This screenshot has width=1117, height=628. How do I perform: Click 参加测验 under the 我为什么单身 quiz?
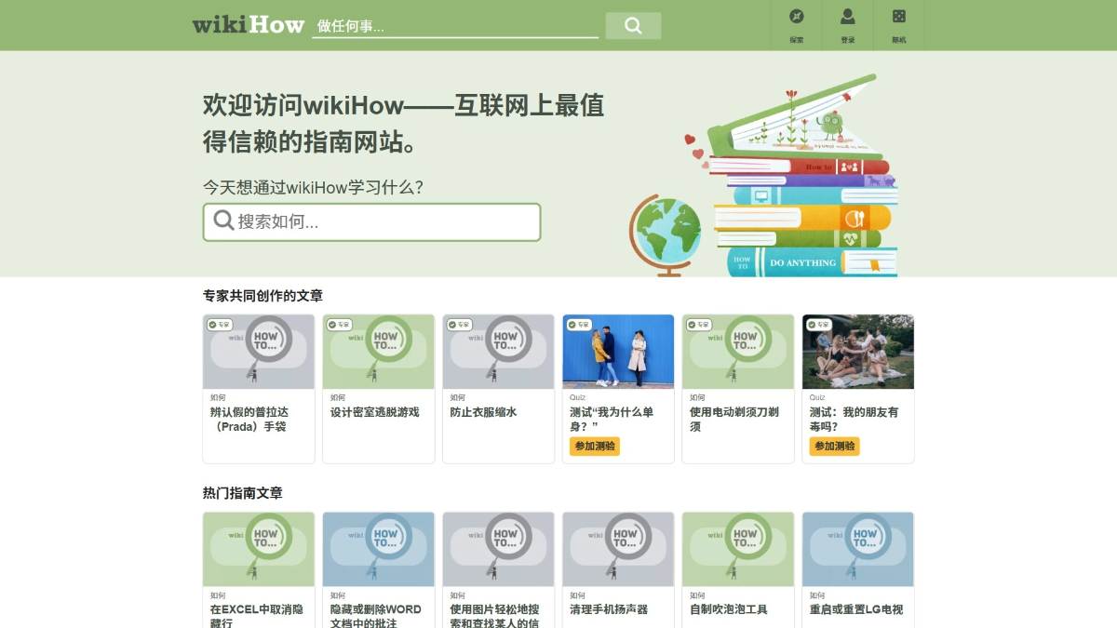[x=596, y=447]
